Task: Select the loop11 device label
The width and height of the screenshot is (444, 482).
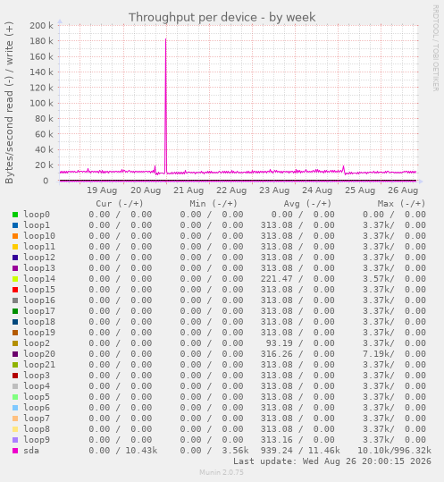Action: click(x=39, y=247)
